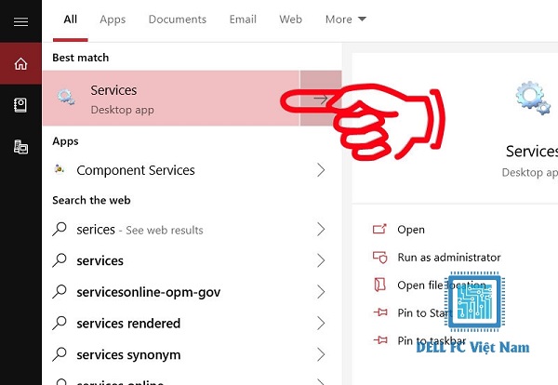558x385 pixels.
Task: Select the 'services' web suggestion
Action: (192, 260)
